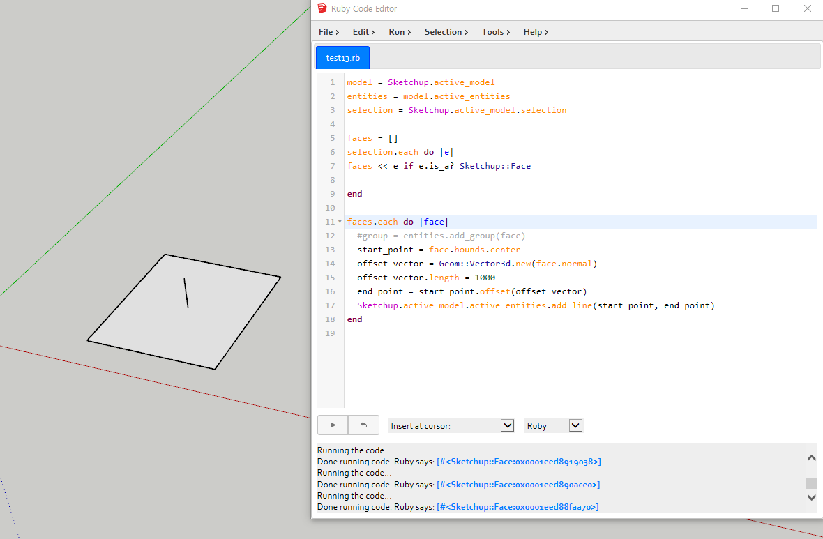Click line number 13 in gutter
This screenshot has width=823, height=539.
(x=330, y=250)
